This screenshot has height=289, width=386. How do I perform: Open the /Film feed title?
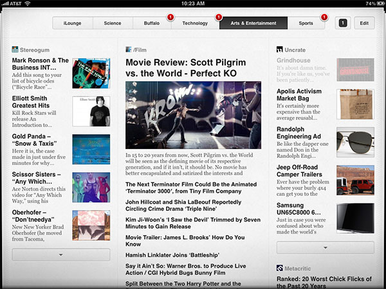[x=140, y=50]
